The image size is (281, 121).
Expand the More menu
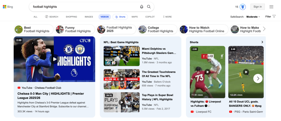[x=167, y=17]
